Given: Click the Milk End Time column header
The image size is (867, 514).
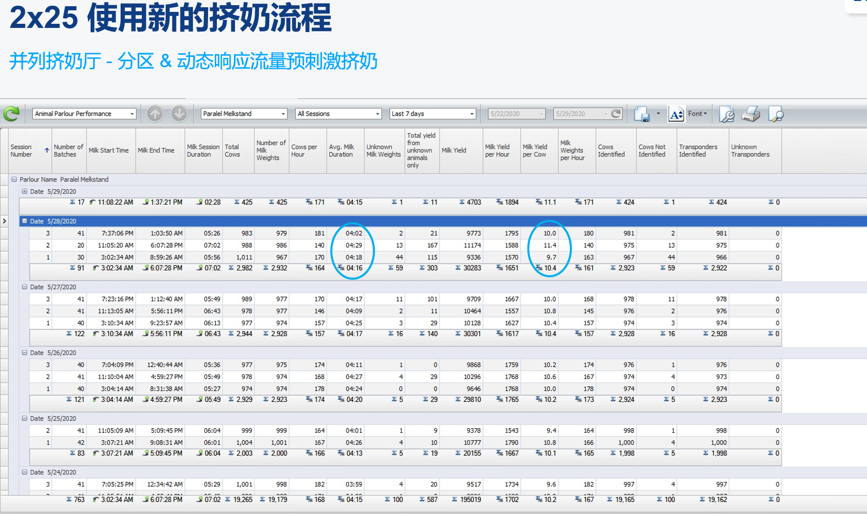Looking at the screenshot, I should tap(160, 150).
